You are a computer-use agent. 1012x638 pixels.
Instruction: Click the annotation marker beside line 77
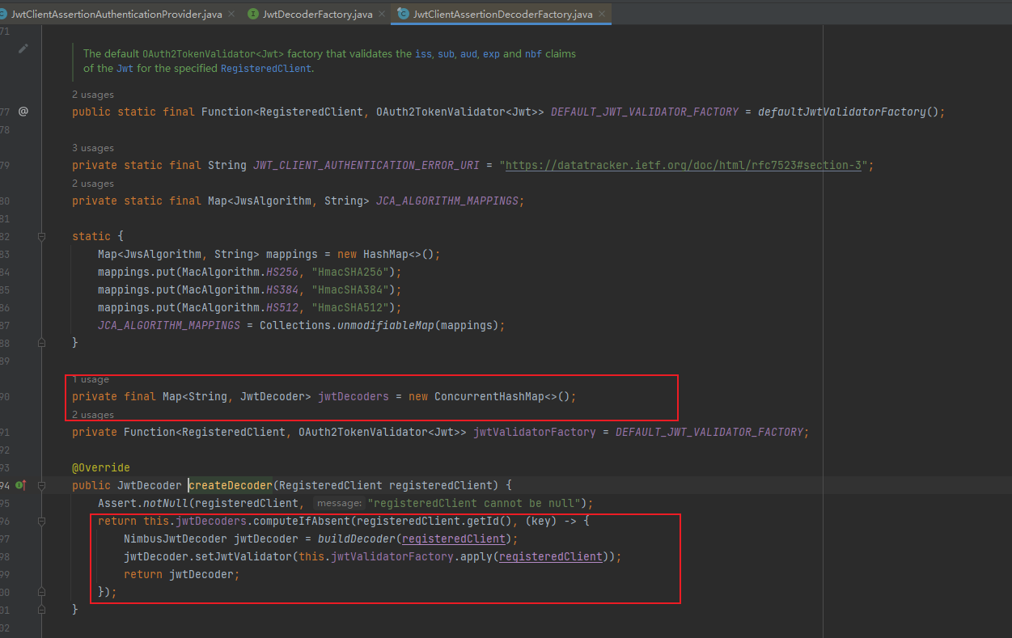(x=23, y=111)
